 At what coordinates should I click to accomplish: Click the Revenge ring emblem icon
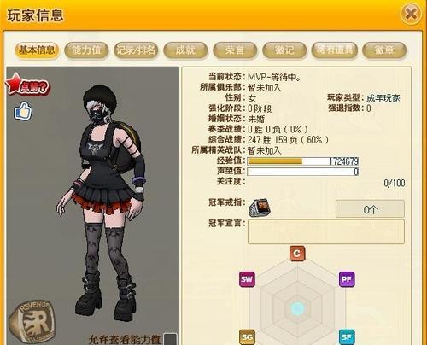click(31, 323)
